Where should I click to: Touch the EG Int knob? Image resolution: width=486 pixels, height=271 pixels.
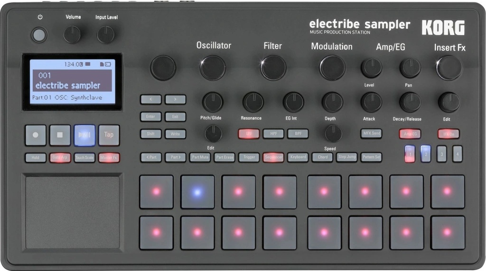[x=293, y=102]
